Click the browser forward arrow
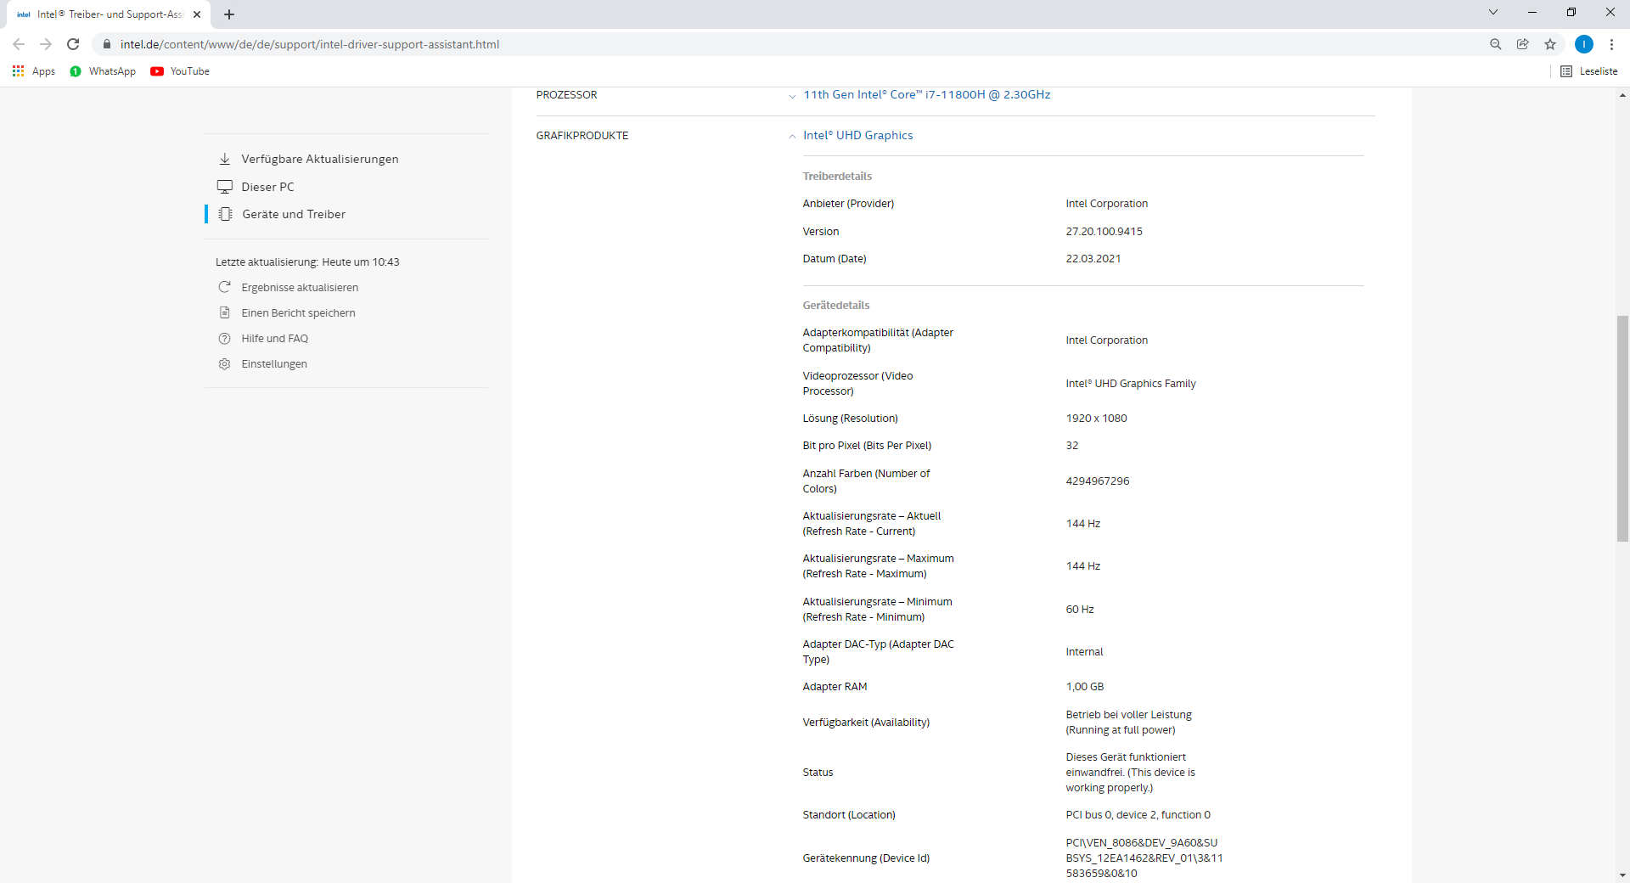This screenshot has height=883, width=1630. point(46,44)
